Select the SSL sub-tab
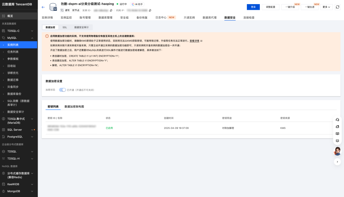This screenshot has width=344, height=197. (65, 27)
